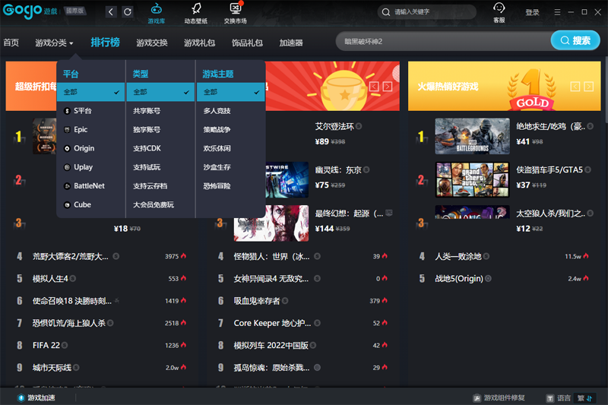The width and height of the screenshot is (608, 405).
Task: Click 登录 login link
Action: pyautogui.click(x=533, y=12)
